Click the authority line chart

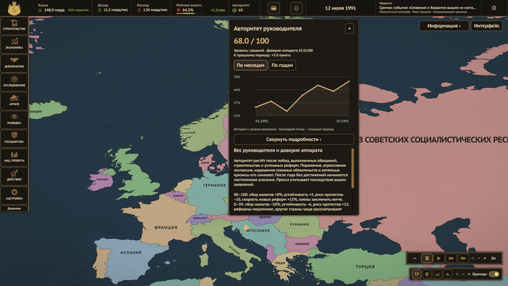point(302,97)
